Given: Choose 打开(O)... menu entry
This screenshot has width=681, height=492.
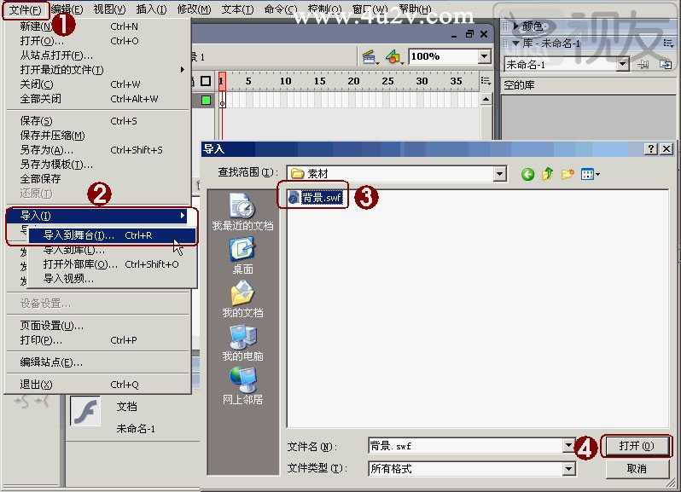Looking at the screenshot, I should 98,41.
